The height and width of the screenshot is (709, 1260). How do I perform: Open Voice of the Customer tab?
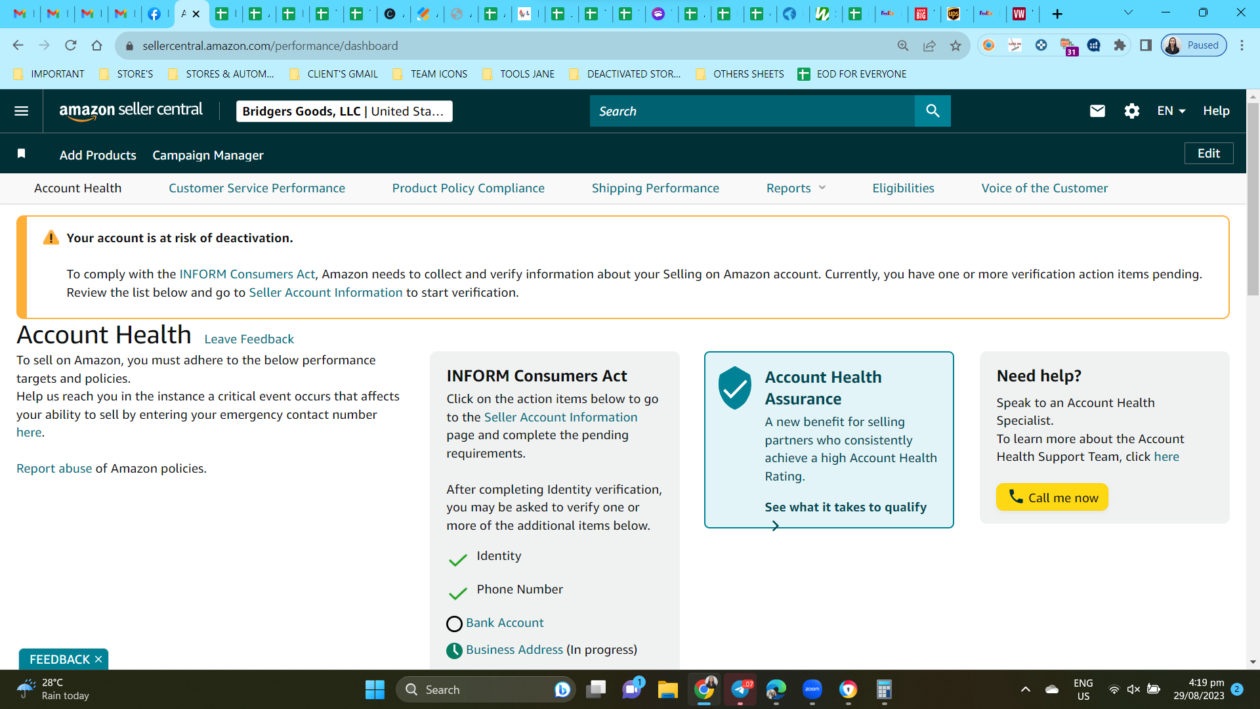(1044, 188)
